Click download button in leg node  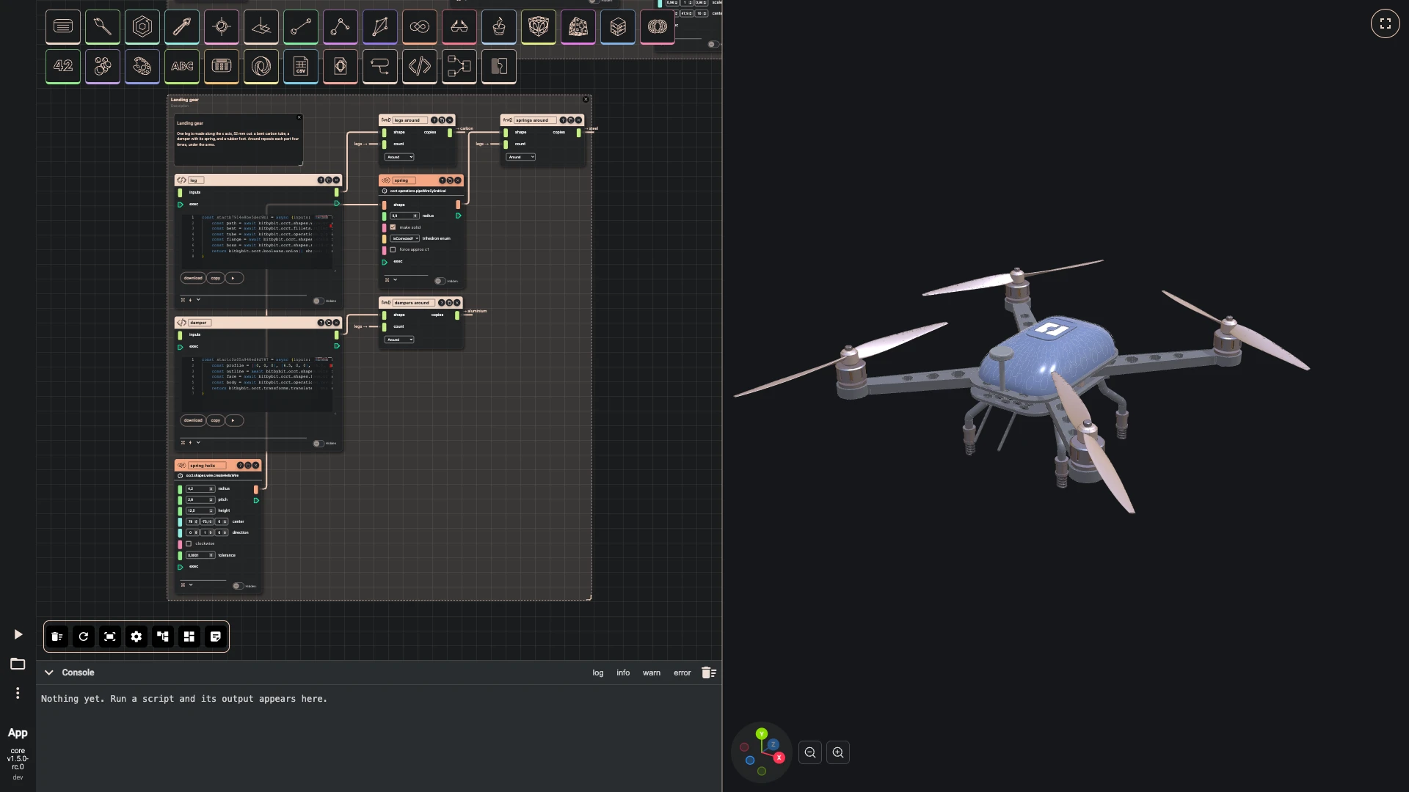[x=193, y=278]
